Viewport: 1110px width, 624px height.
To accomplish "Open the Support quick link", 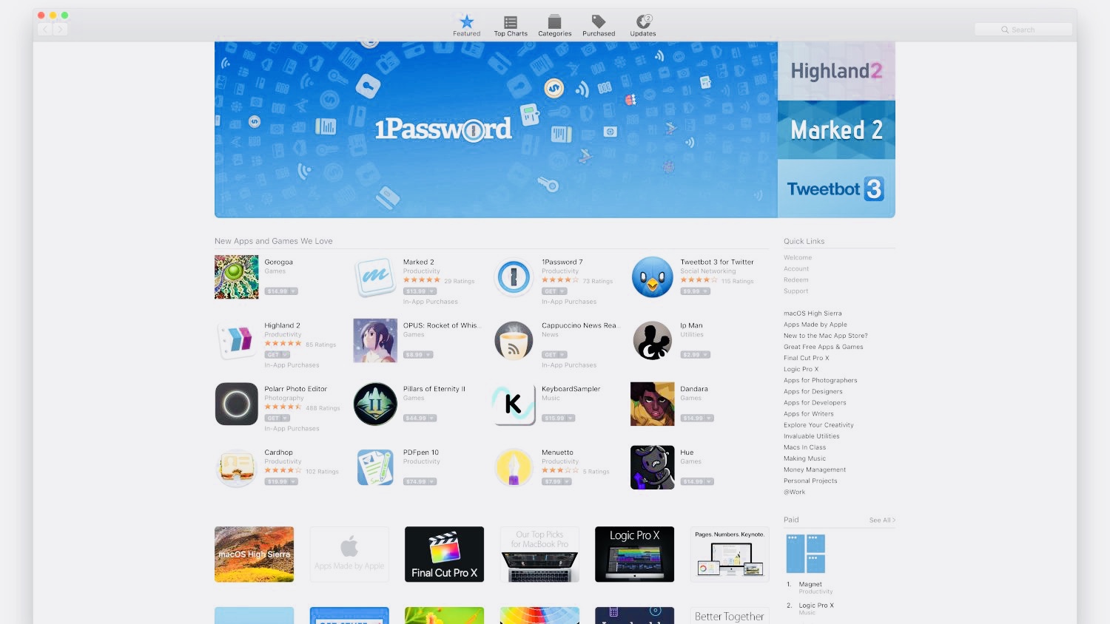I will pos(796,291).
